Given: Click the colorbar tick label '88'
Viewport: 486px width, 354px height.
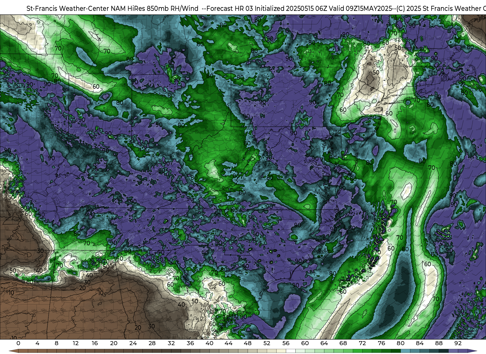Looking at the screenshot, I should [x=439, y=343].
